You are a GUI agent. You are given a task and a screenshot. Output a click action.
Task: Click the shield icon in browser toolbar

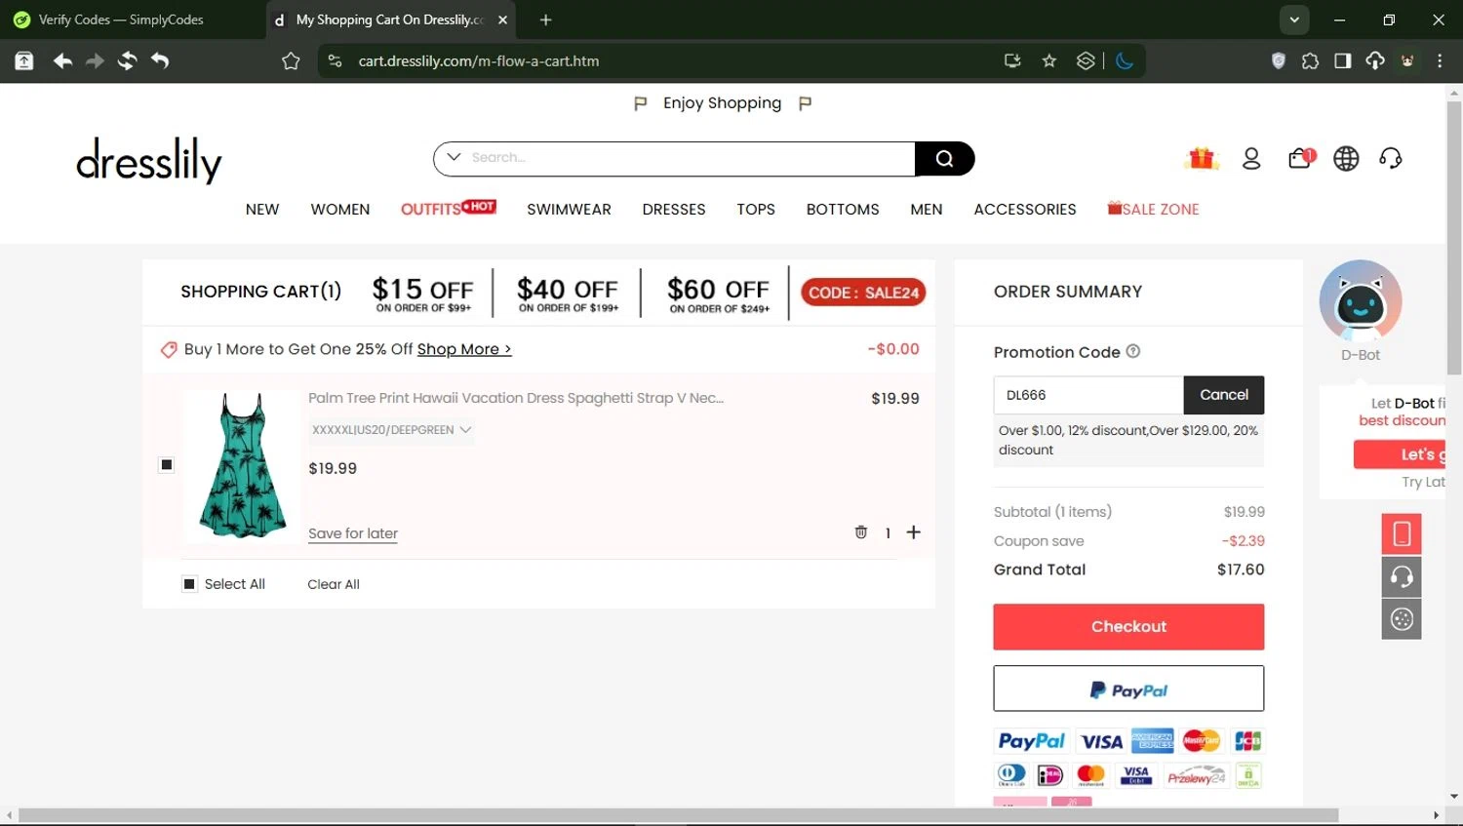[1279, 60]
